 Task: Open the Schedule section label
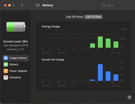pyautogui.click(x=15, y=78)
